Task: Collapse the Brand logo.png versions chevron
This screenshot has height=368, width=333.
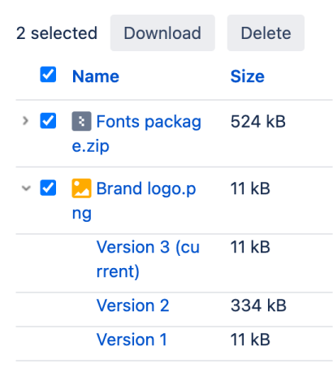Action: coord(26,188)
